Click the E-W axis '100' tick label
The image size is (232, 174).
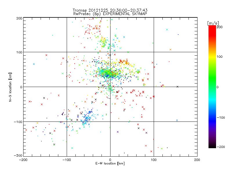[154, 160]
